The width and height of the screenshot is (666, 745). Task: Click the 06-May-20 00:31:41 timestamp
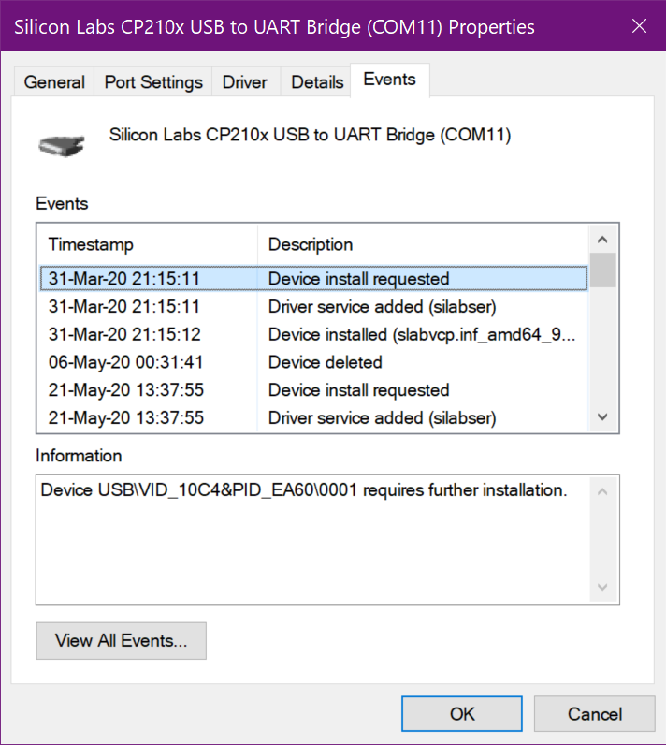point(125,362)
